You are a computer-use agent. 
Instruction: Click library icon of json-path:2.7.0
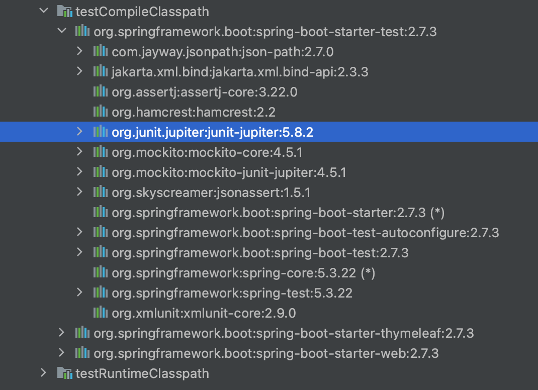tap(101, 51)
